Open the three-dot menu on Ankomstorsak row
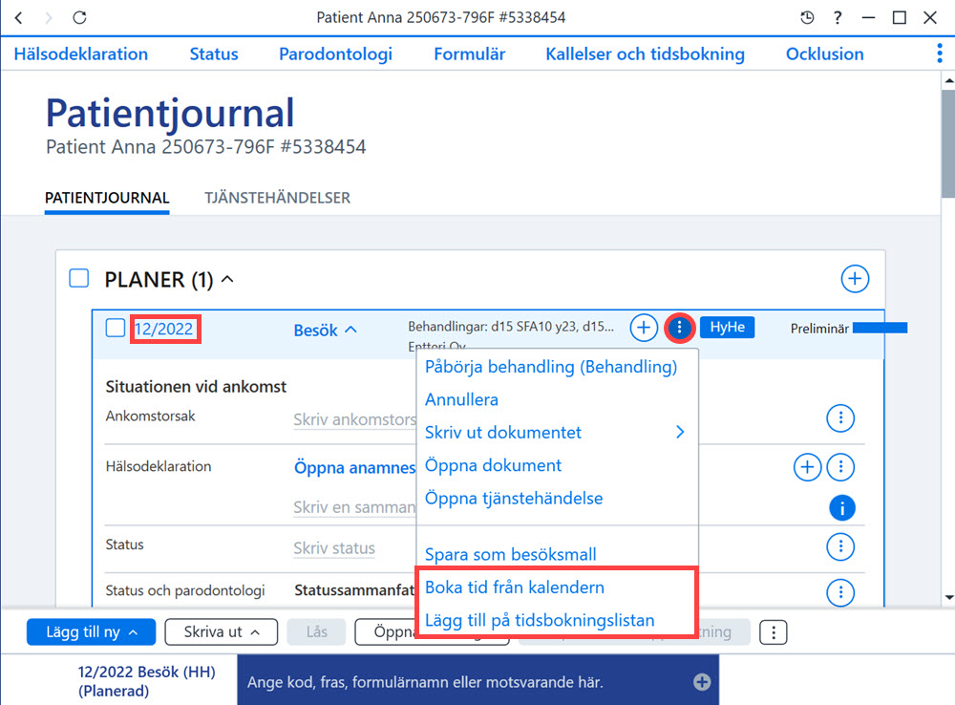 point(840,418)
